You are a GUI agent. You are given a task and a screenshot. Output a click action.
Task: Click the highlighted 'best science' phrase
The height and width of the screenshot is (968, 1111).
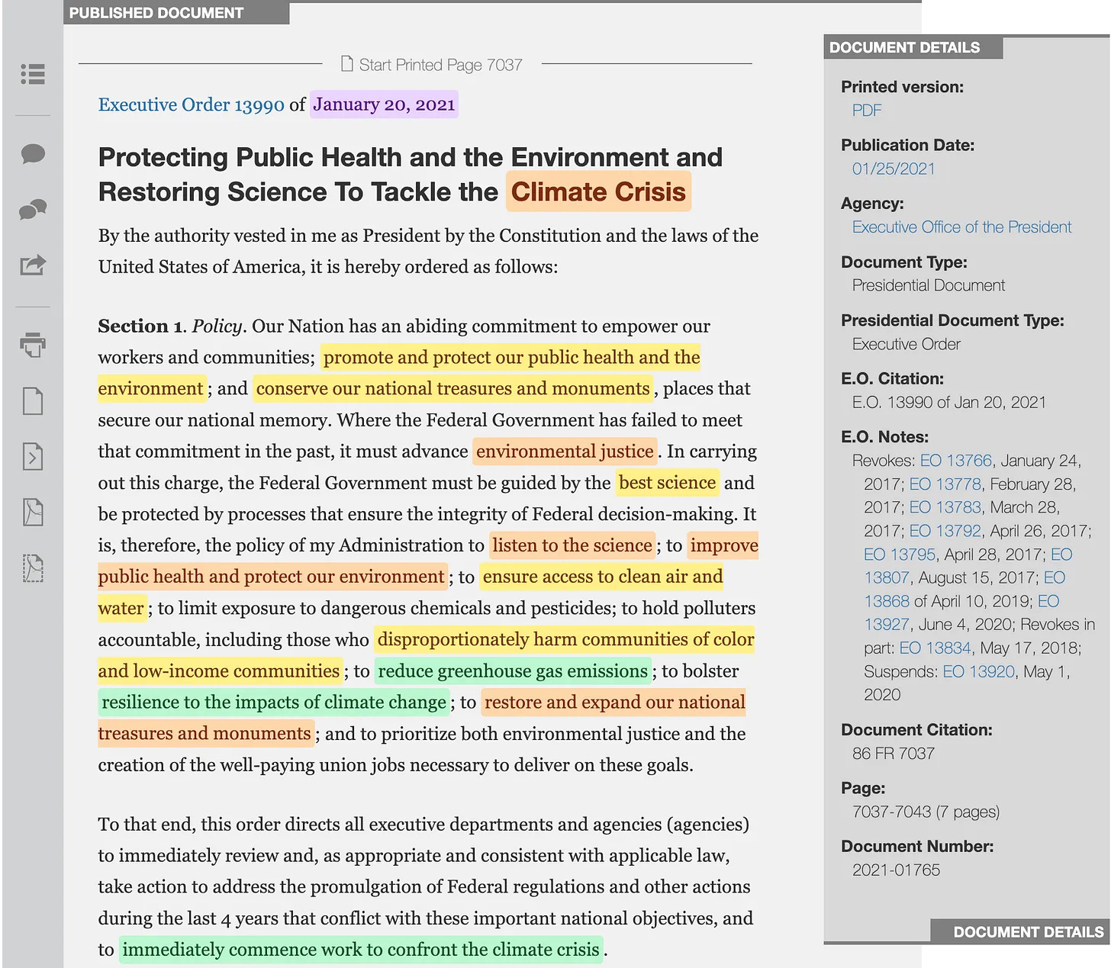click(667, 483)
